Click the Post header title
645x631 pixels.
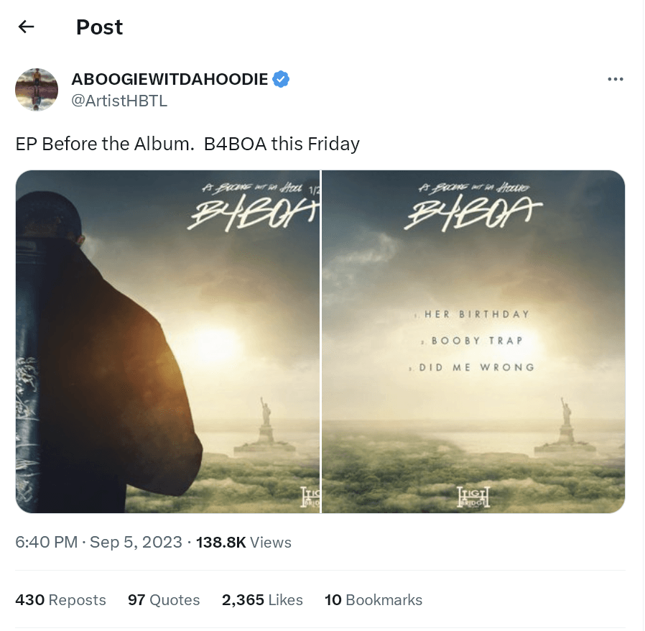99,27
